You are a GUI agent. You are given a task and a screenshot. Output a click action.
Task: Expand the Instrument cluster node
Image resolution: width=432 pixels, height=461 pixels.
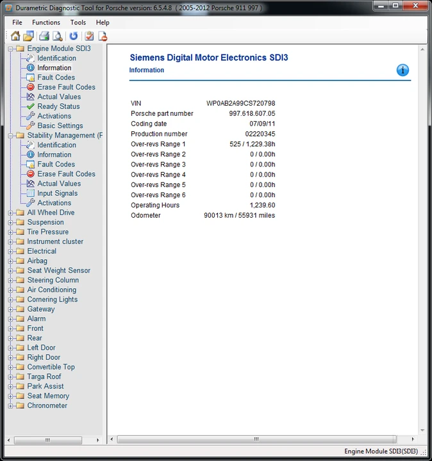click(x=11, y=241)
